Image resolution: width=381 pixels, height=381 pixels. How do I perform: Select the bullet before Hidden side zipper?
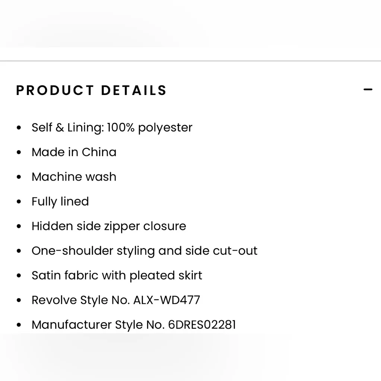19,226
